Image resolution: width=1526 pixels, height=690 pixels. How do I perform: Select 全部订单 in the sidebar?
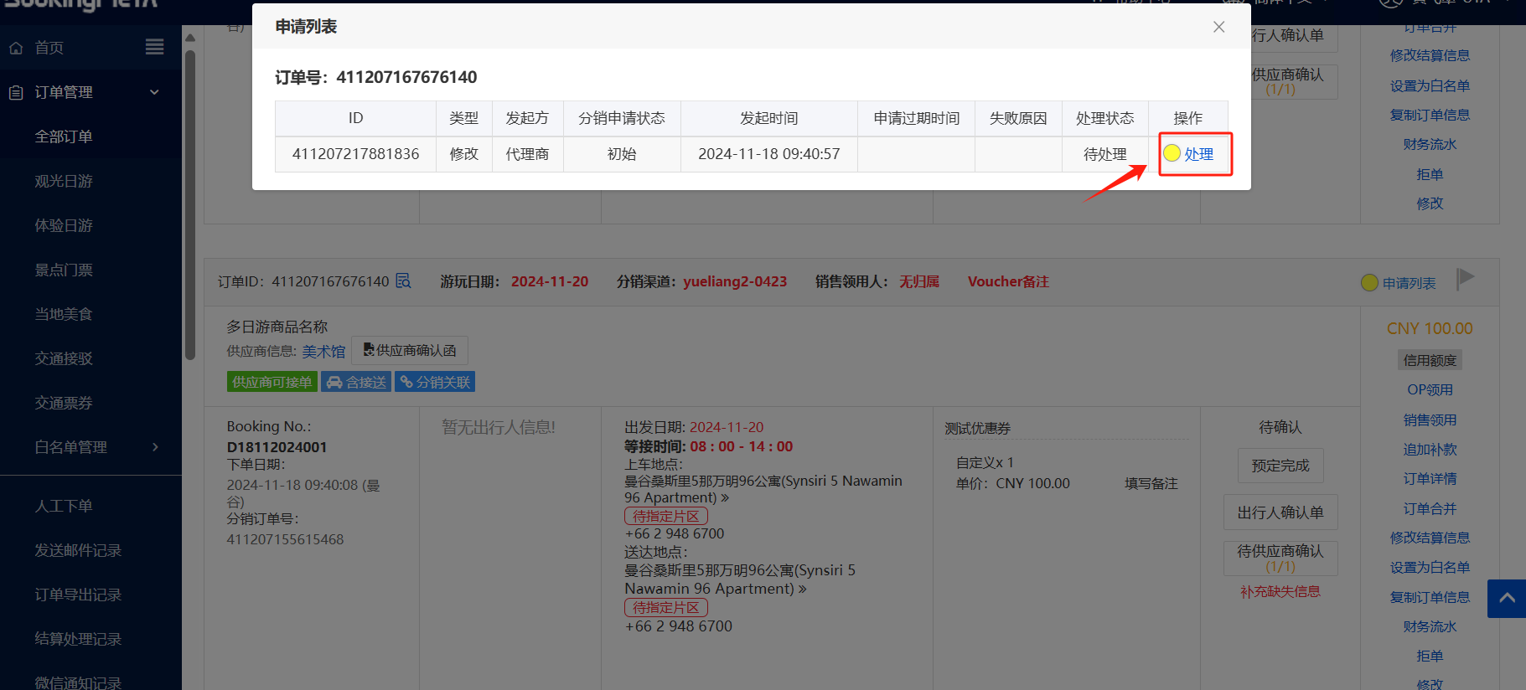point(64,136)
